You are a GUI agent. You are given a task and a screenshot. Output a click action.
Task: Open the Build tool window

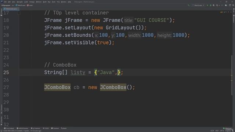pyautogui.click(x=64, y=128)
